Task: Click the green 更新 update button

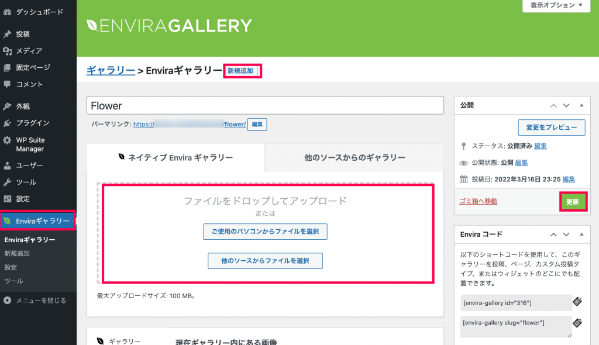Action: coord(573,202)
